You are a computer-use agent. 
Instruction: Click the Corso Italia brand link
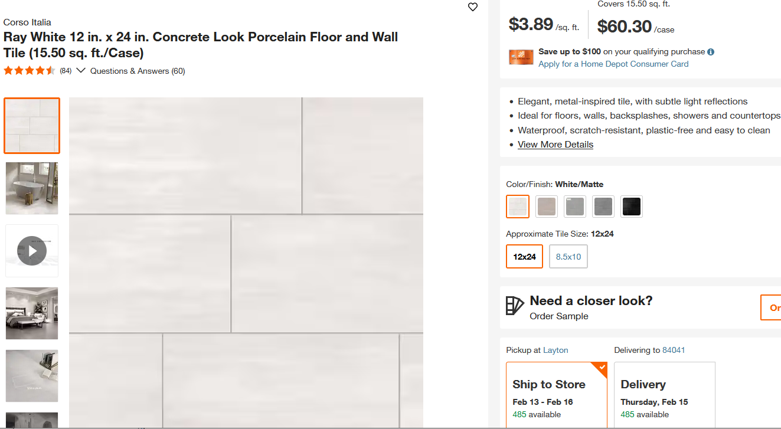point(27,22)
